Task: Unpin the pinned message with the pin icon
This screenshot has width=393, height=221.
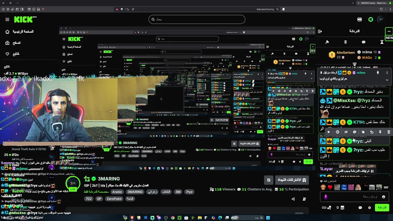Action: click(x=378, y=73)
